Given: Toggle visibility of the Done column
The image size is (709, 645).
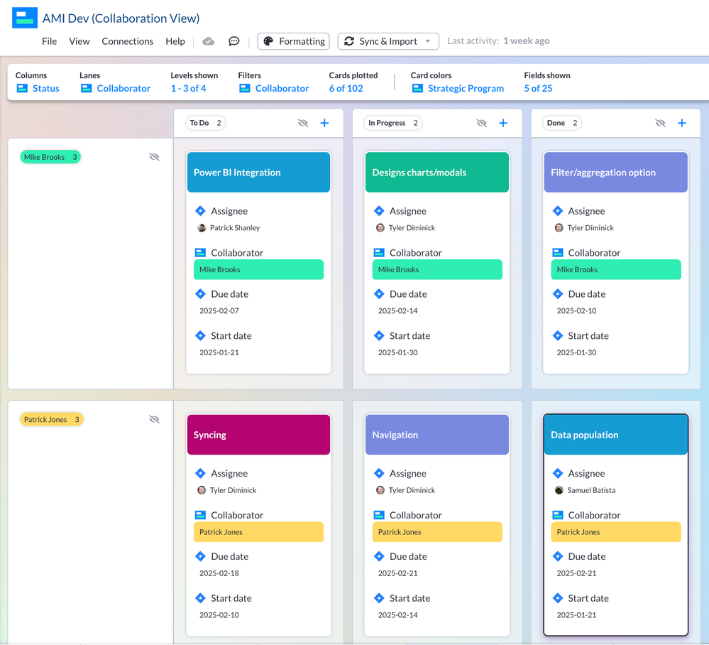Looking at the screenshot, I should 660,123.
